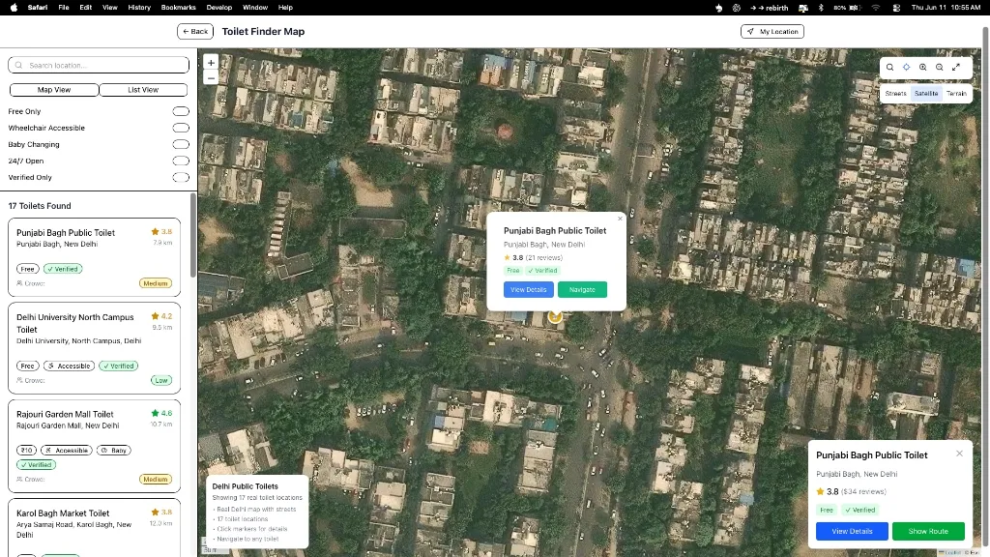Viewport: 990px width, 557px height.
Task: Click the My Location button
Action: click(772, 32)
